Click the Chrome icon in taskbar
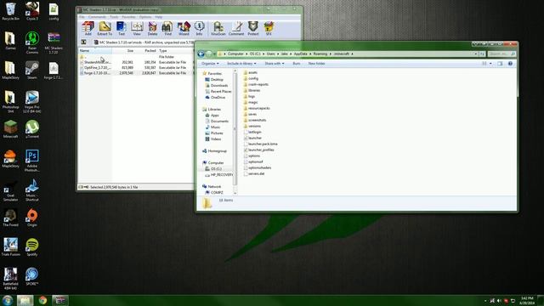Viewport: 544px width, 306px height. 42,300
